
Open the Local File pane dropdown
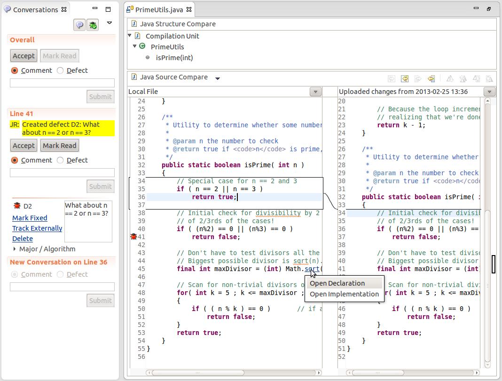(315, 92)
